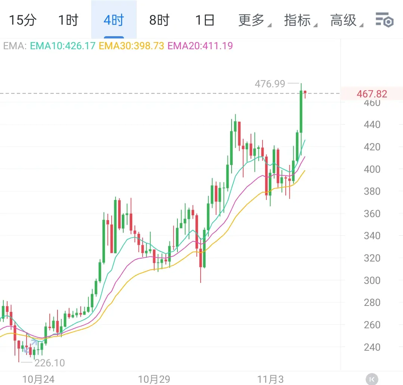Click the 360 price axis label

point(372,214)
